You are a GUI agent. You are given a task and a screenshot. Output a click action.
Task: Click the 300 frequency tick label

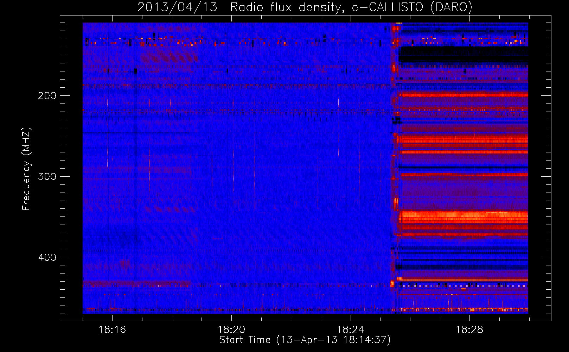(x=47, y=176)
